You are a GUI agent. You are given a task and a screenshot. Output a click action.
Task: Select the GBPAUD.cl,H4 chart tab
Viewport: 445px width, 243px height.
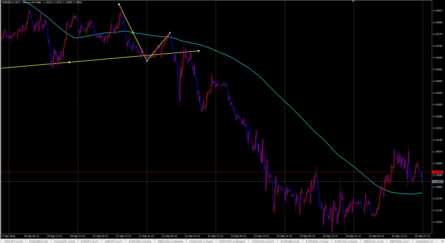click(373, 241)
